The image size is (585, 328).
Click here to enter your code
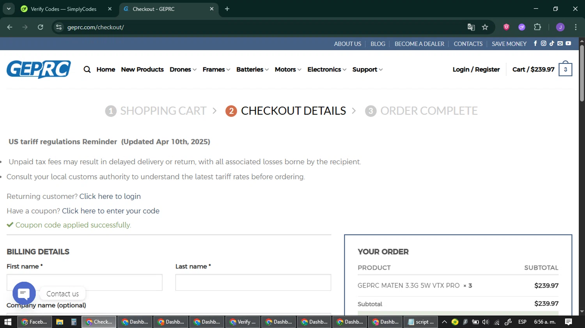tap(111, 211)
